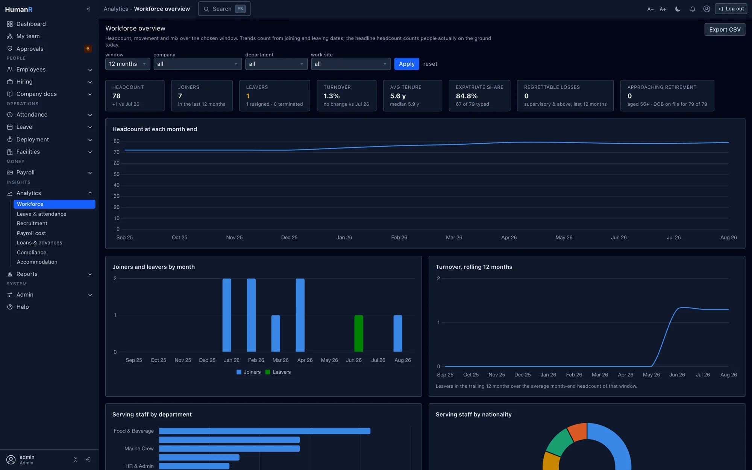Decrease font size with A− icon
752x470 pixels.
[650, 9]
